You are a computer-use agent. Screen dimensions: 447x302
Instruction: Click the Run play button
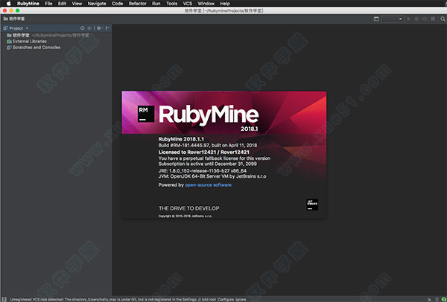[409, 19]
